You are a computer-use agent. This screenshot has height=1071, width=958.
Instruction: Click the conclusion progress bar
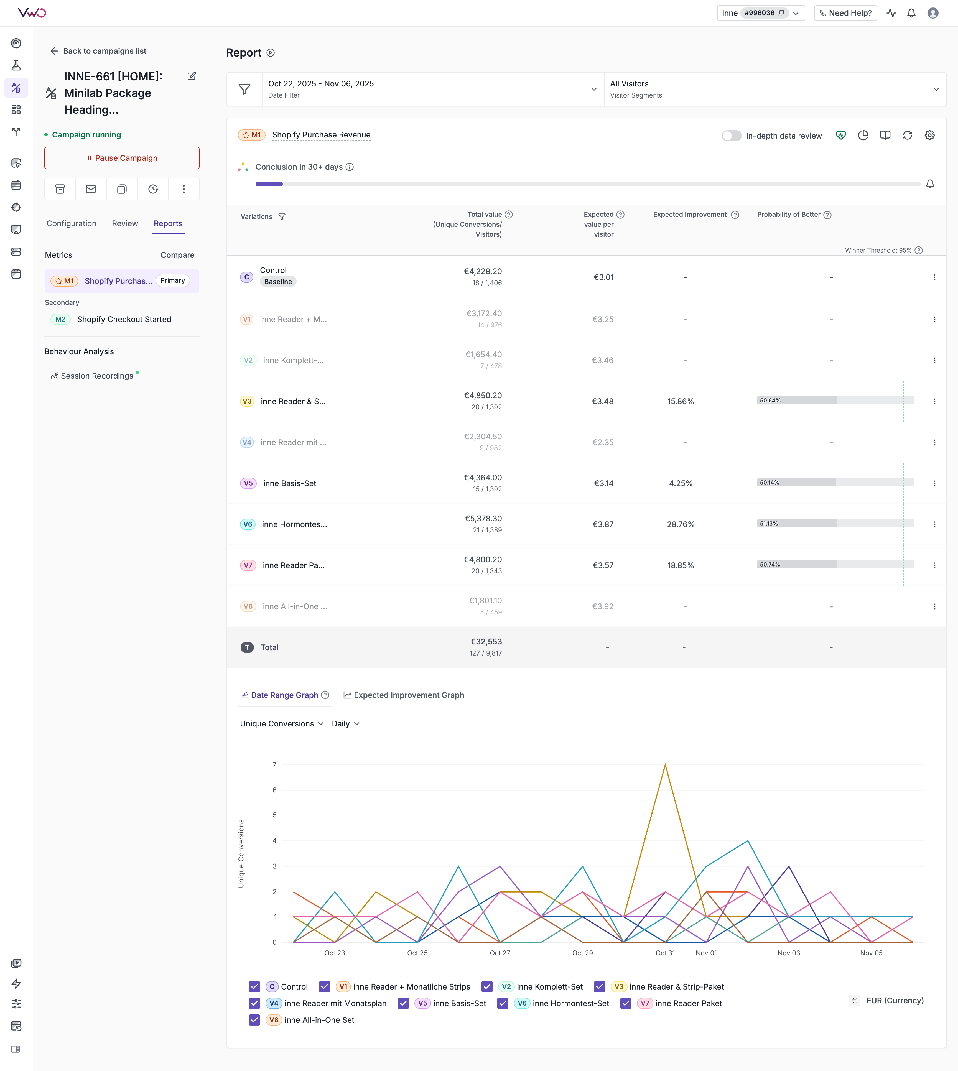coord(587,184)
